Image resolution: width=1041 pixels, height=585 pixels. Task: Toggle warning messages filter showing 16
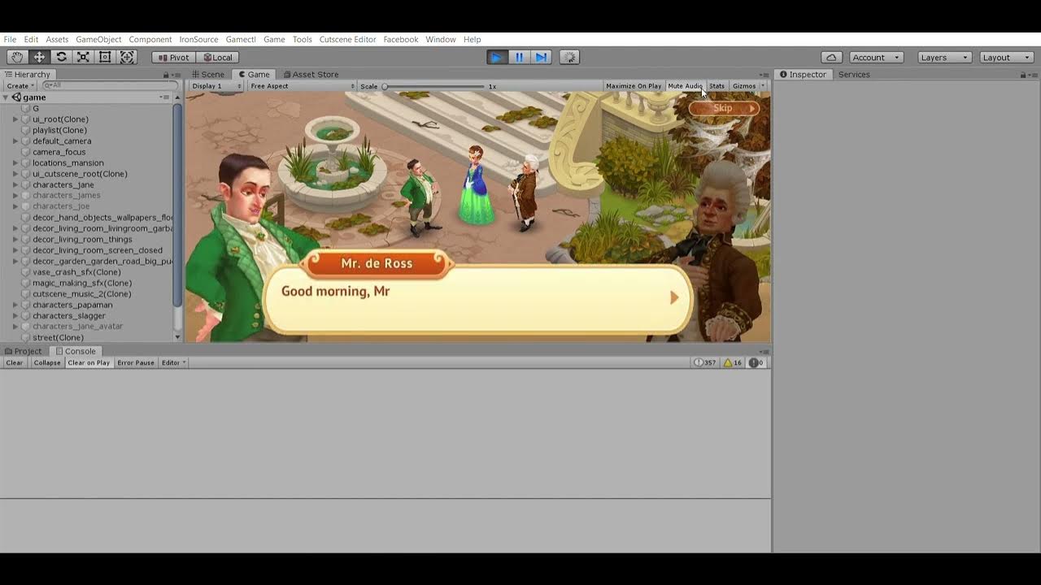pyautogui.click(x=733, y=362)
